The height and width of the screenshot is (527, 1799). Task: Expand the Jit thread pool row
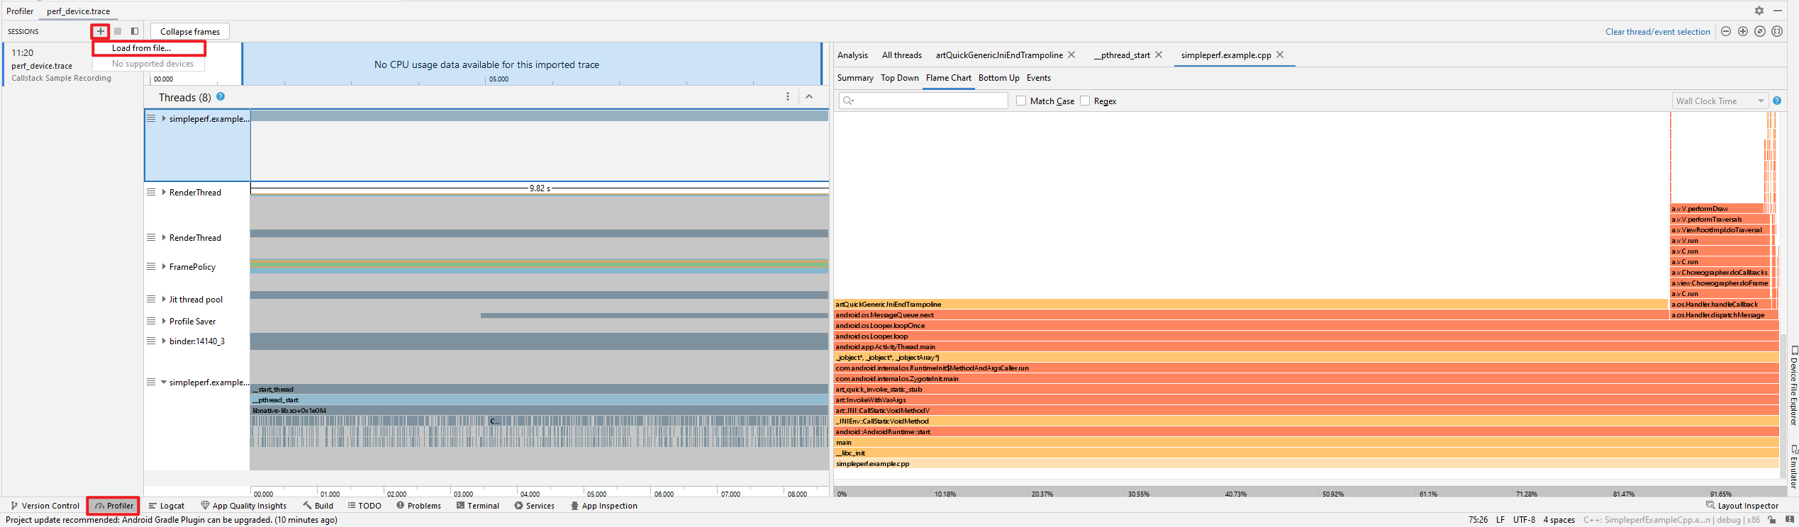(x=164, y=300)
